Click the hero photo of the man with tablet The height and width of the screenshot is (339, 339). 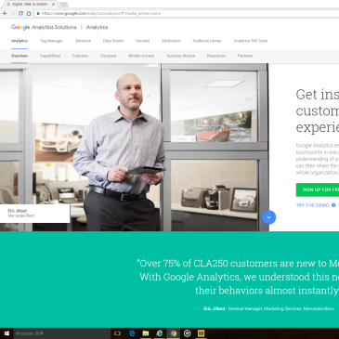134,148
